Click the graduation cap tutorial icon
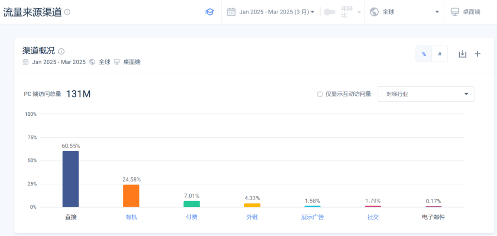 (x=209, y=12)
